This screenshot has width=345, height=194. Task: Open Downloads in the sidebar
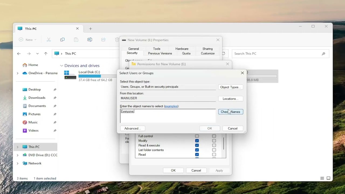(37, 98)
